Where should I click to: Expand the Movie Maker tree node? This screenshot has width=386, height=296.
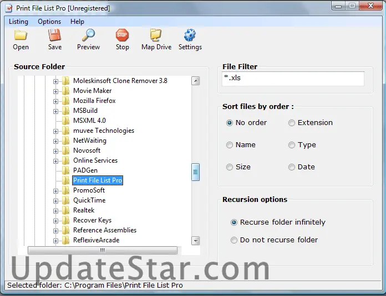[55, 91]
